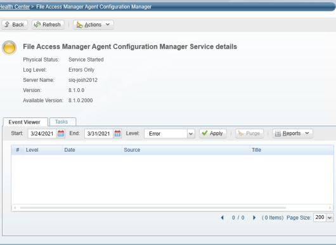Expand the Level dropdown set to Error
Screen dimensions: 336x245
(190, 134)
